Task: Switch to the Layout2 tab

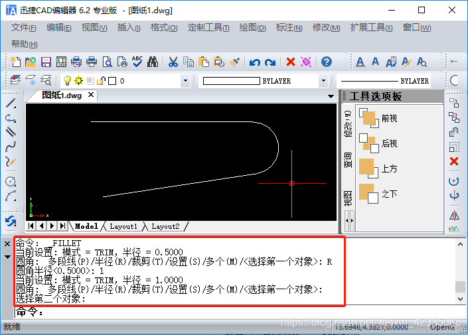Action: 165,226
